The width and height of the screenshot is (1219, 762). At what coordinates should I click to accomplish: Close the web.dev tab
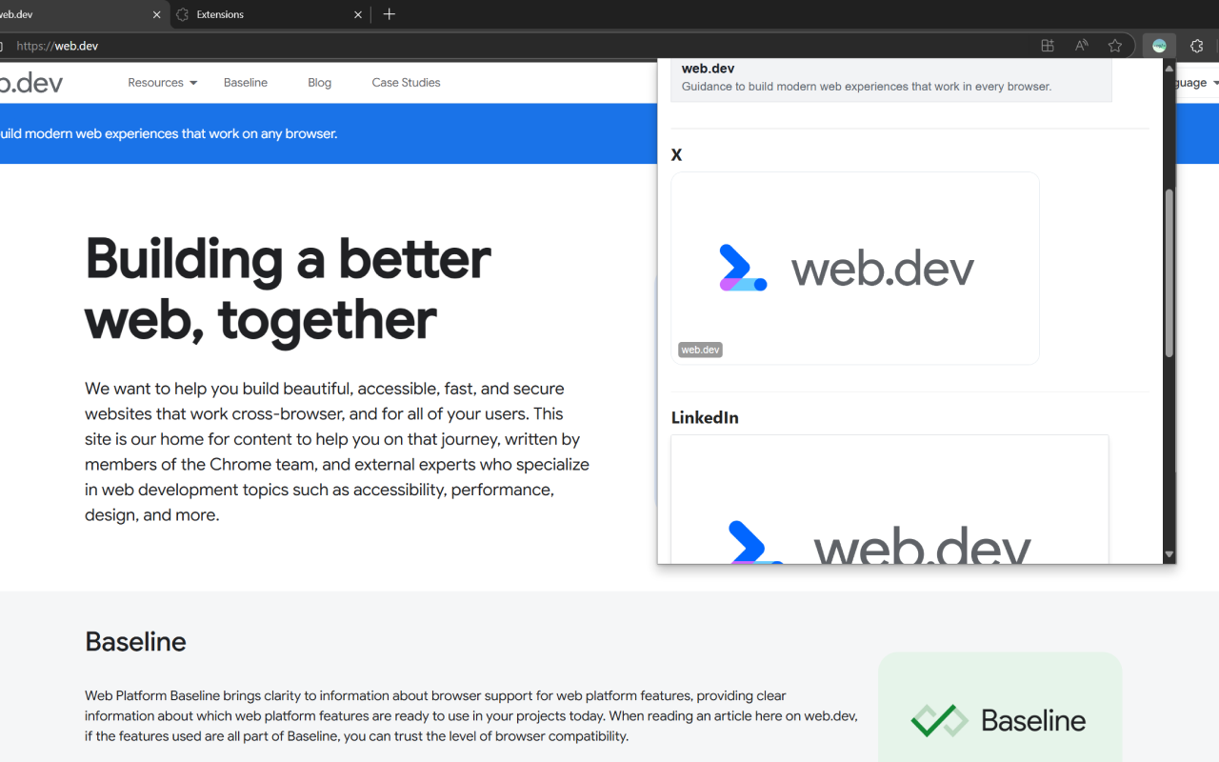click(157, 14)
